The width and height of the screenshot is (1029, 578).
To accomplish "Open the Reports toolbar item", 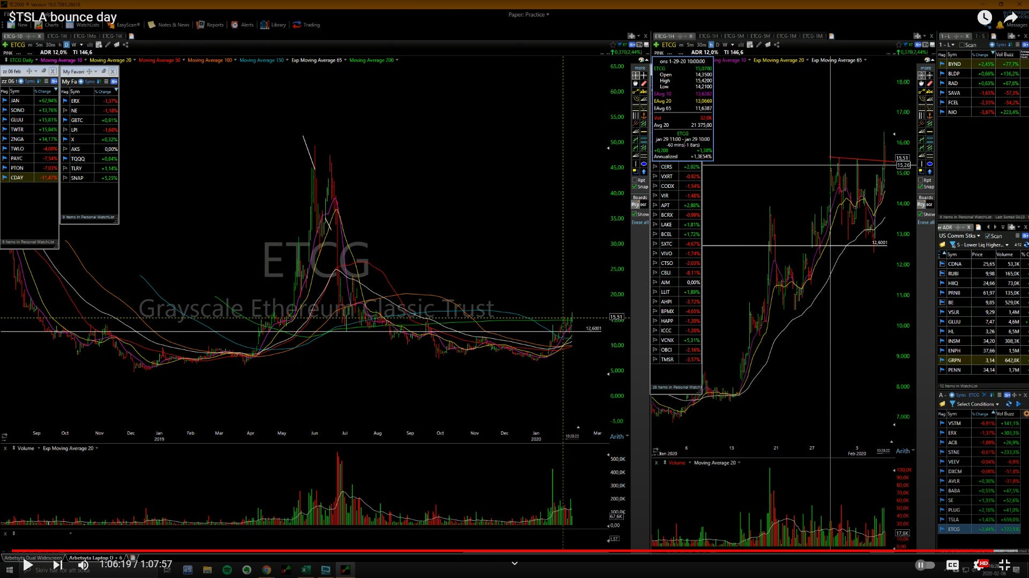I will [210, 25].
